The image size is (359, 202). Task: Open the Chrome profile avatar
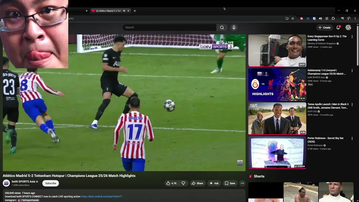coord(349,19)
